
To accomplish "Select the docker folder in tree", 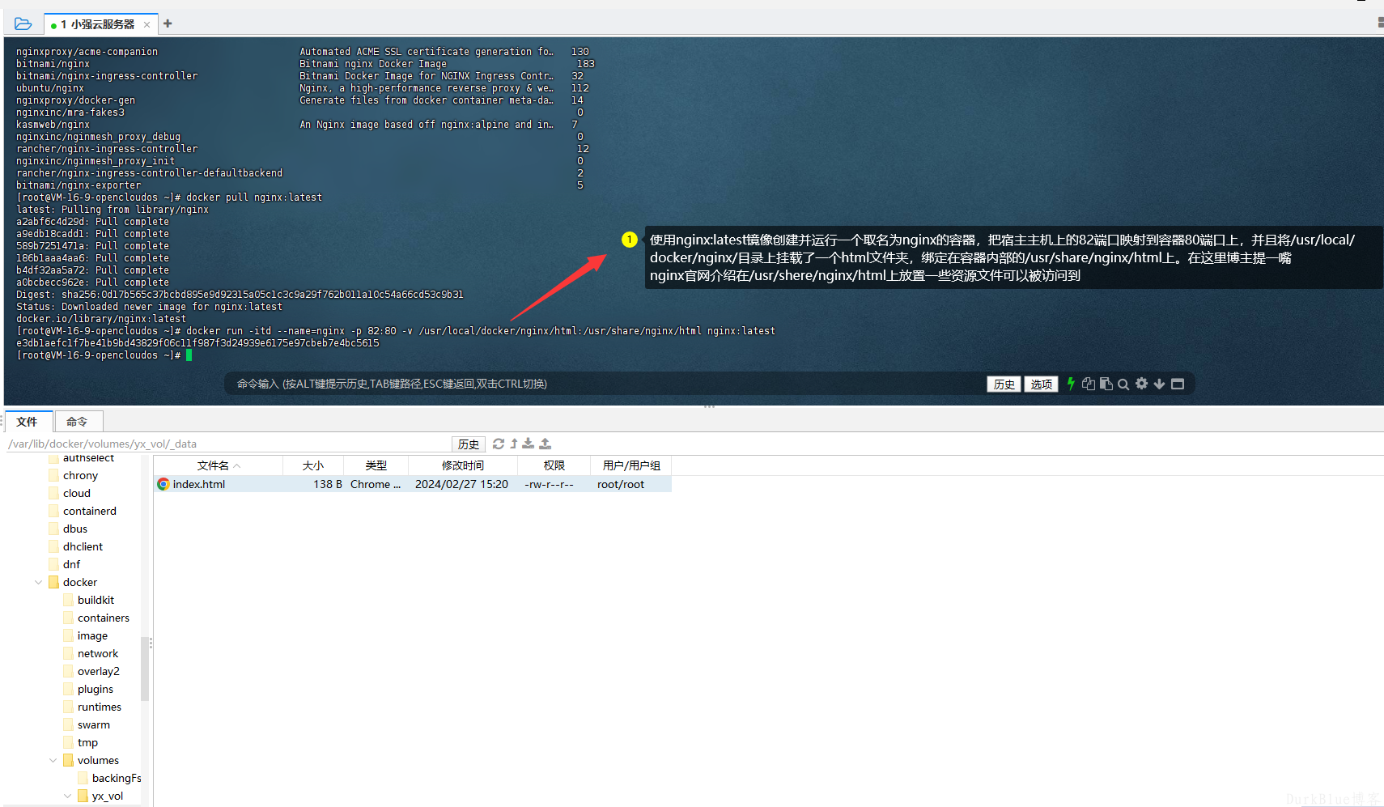I will pos(80,582).
